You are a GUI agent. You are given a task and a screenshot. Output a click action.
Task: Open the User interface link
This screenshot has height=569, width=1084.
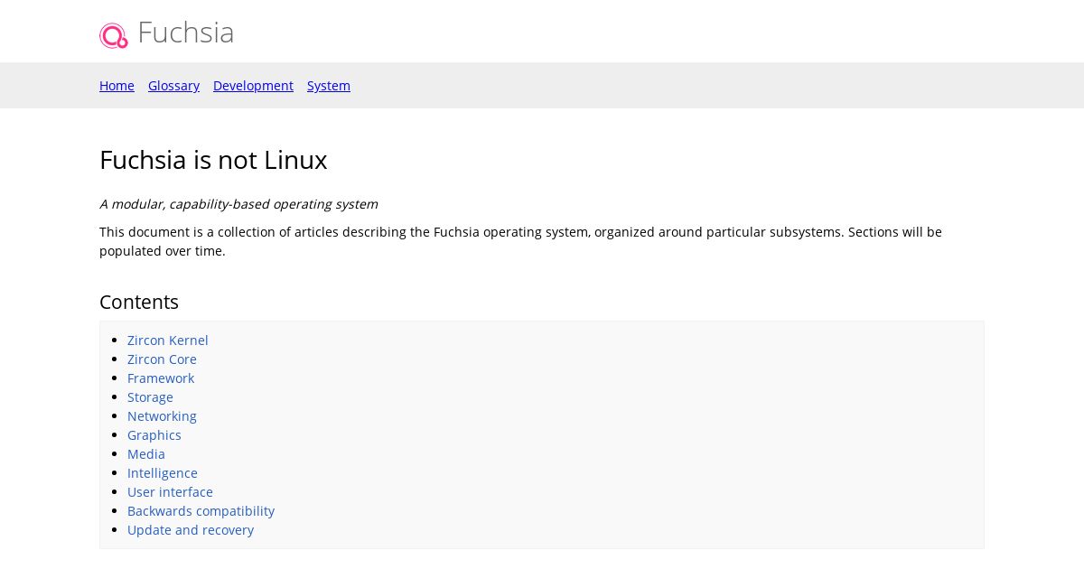(170, 492)
